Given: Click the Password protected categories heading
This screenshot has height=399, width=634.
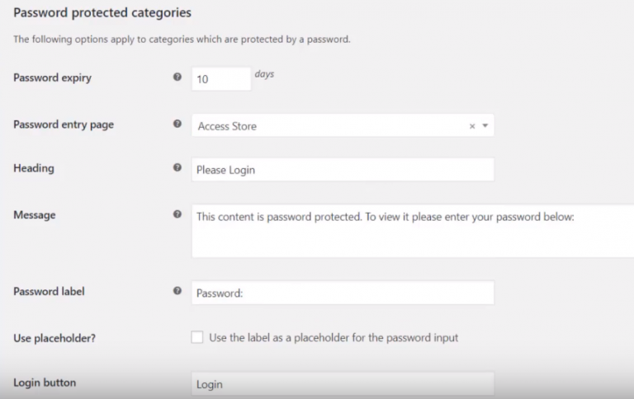Looking at the screenshot, I should [102, 13].
